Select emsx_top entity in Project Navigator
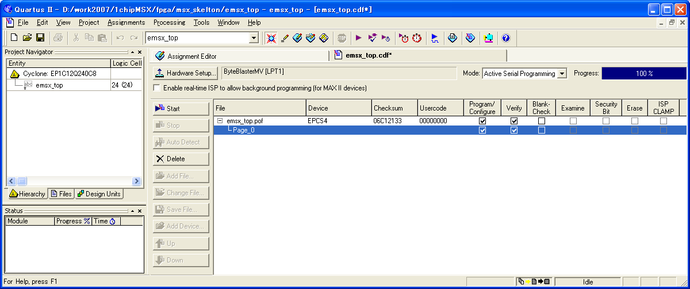The image size is (690, 289). tap(49, 85)
